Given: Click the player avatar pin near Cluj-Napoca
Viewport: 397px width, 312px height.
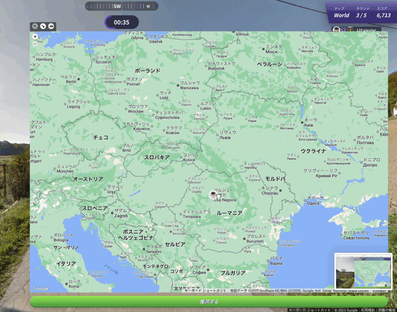Looking at the screenshot, I should pyautogui.click(x=213, y=195).
